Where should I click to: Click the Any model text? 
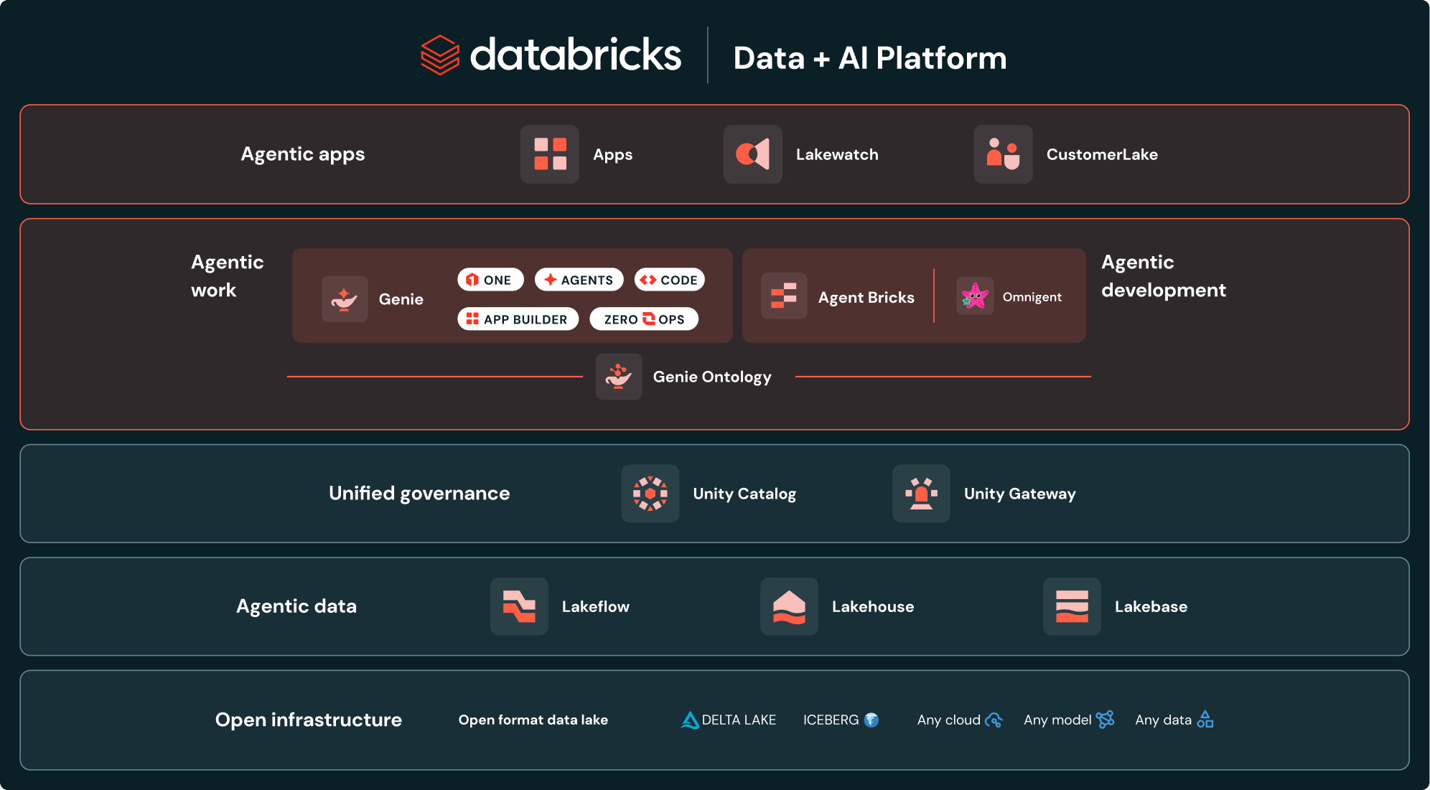click(1057, 720)
